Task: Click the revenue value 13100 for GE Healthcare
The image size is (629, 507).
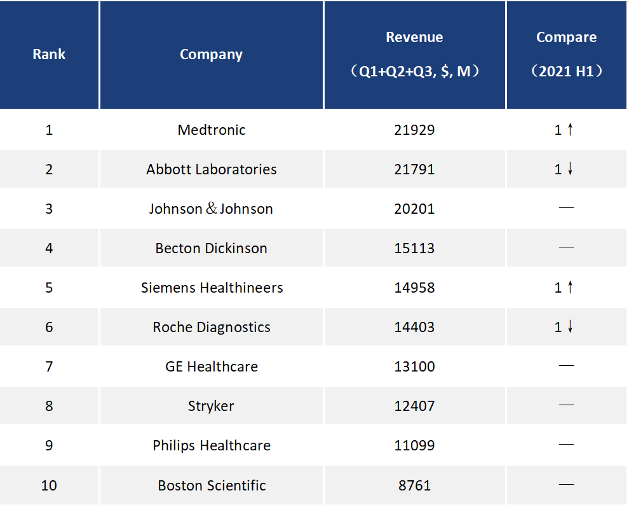Action: [414, 366]
